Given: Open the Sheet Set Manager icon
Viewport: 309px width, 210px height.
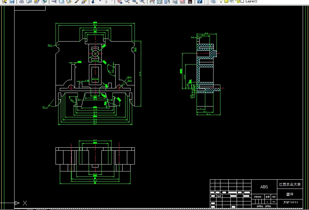Looking at the screenshot, I should point(175,1).
